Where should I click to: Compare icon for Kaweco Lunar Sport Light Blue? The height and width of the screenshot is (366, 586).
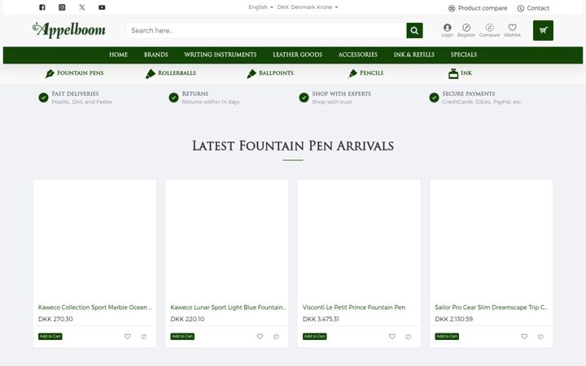276,337
